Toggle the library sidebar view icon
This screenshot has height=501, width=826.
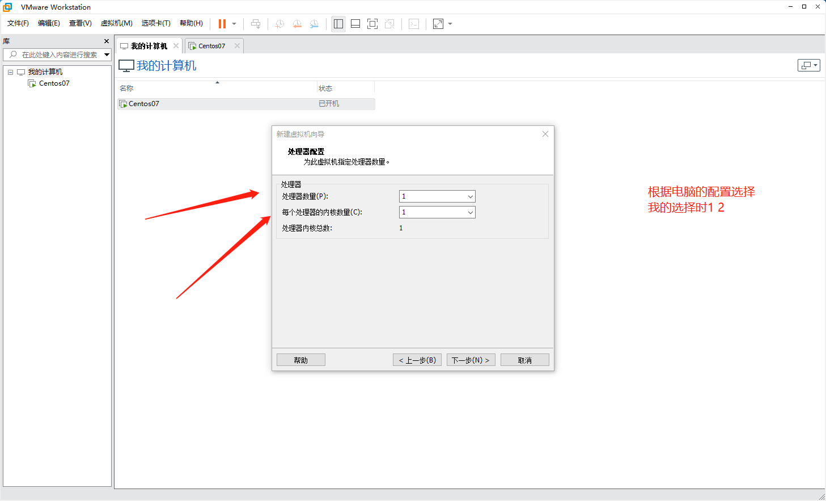point(338,24)
